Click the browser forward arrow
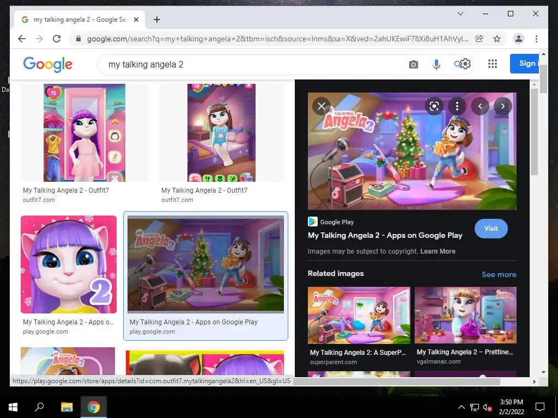This screenshot has height=418, width=558. [x=39, y=39]
